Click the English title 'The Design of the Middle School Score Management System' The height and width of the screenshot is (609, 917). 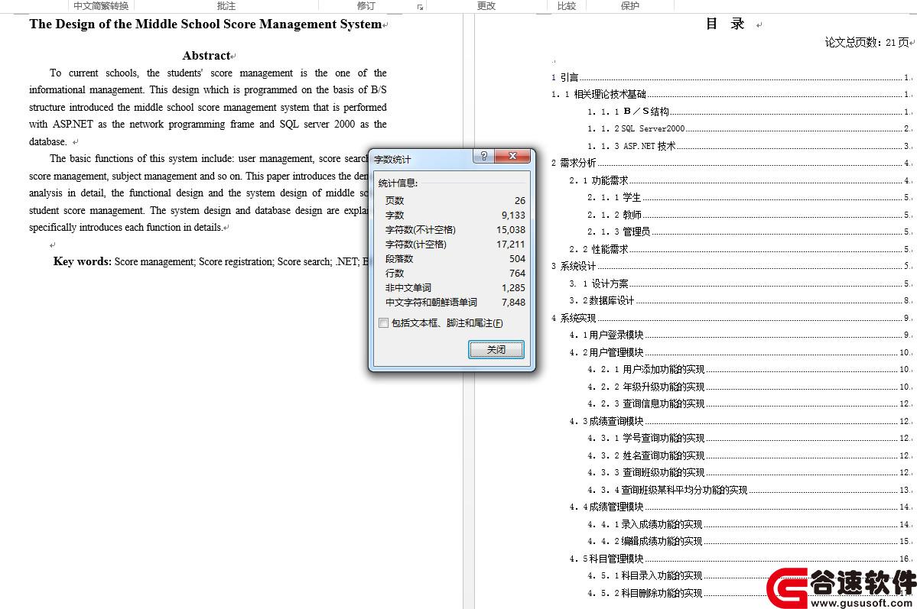pos(205,24)
